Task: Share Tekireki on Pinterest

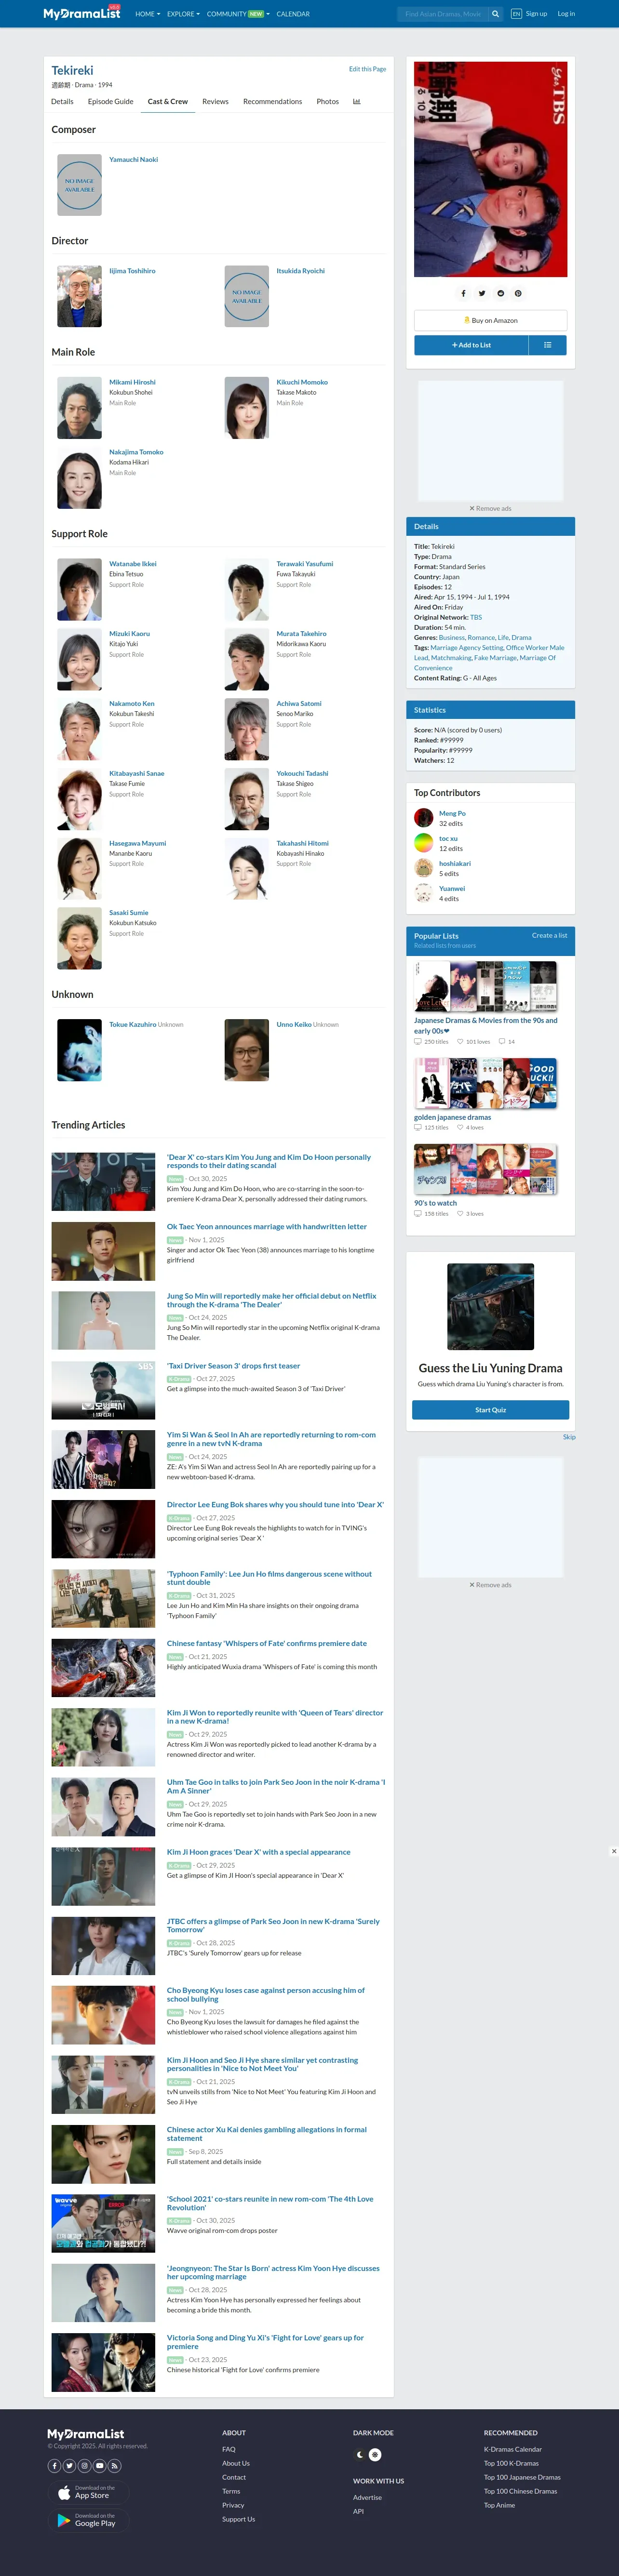Action: 518,293
